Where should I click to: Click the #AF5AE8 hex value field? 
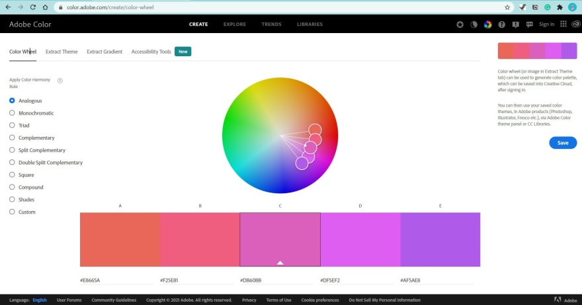click(x=437, y=280)
